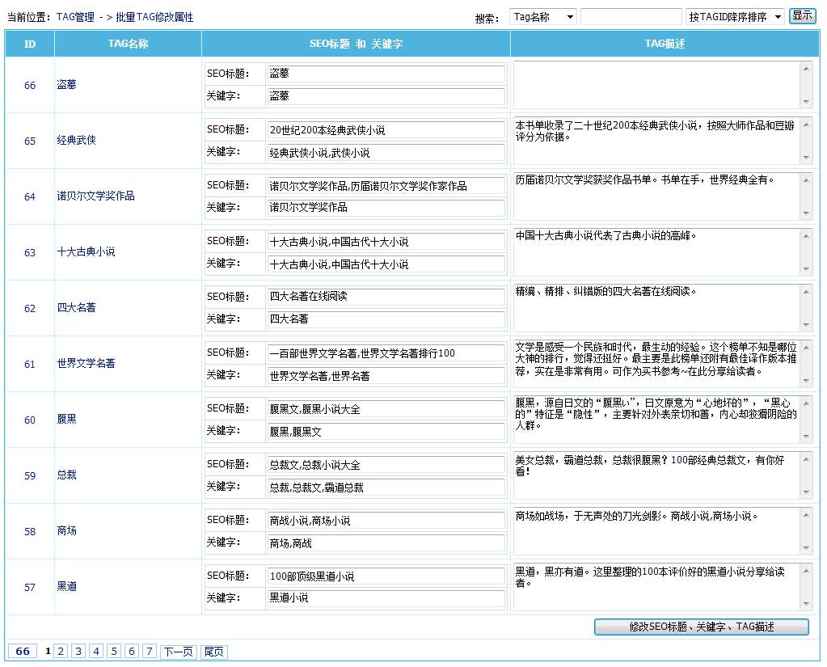Open the Tag名称 search type dropdown

click(x=542, y=17)
